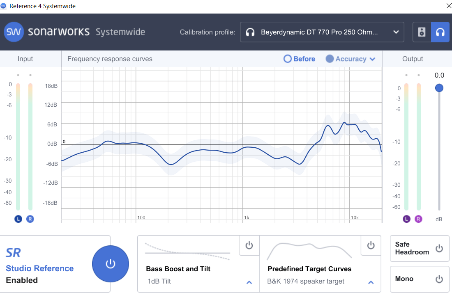Image resolution: width=452 pixels, height=293 pixels.
Task: Toggle Bass Boost and Tilt power
Action: pos(249,245)
